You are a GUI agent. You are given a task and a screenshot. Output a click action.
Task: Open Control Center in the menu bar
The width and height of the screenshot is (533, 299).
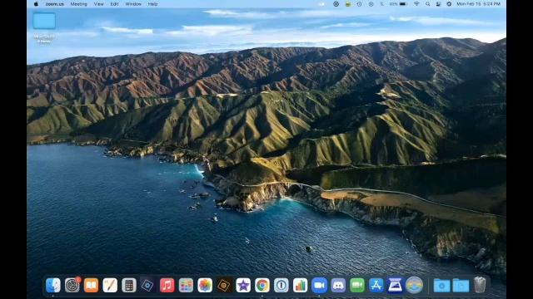pyautogui.click(x=438, y=4)
